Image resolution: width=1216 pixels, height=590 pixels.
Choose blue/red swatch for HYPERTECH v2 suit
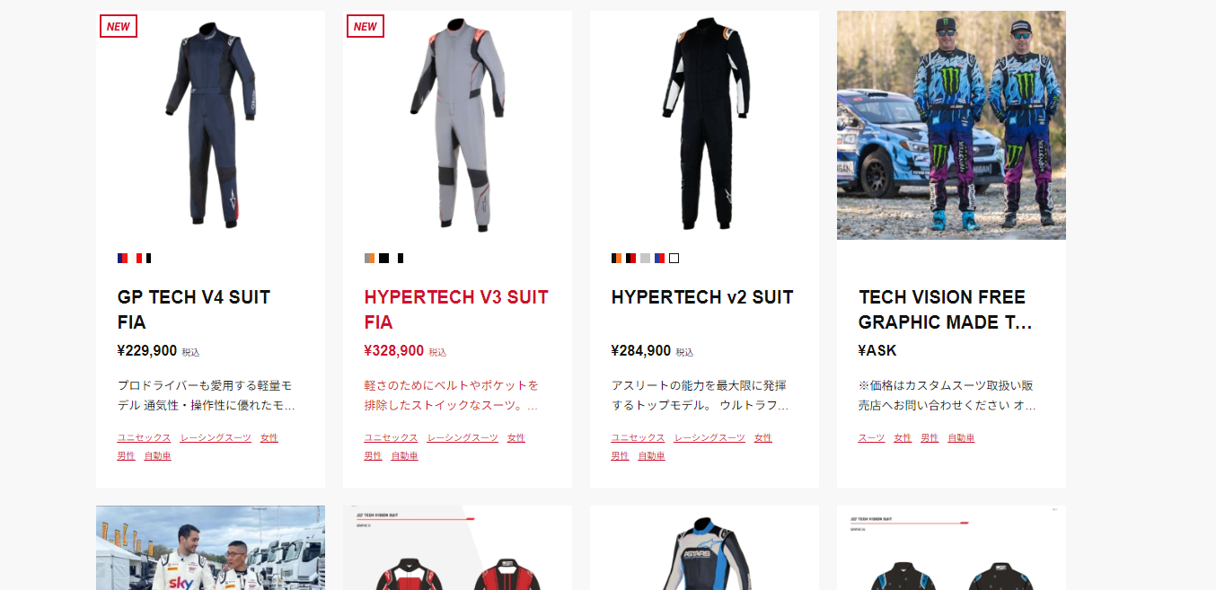659,259
